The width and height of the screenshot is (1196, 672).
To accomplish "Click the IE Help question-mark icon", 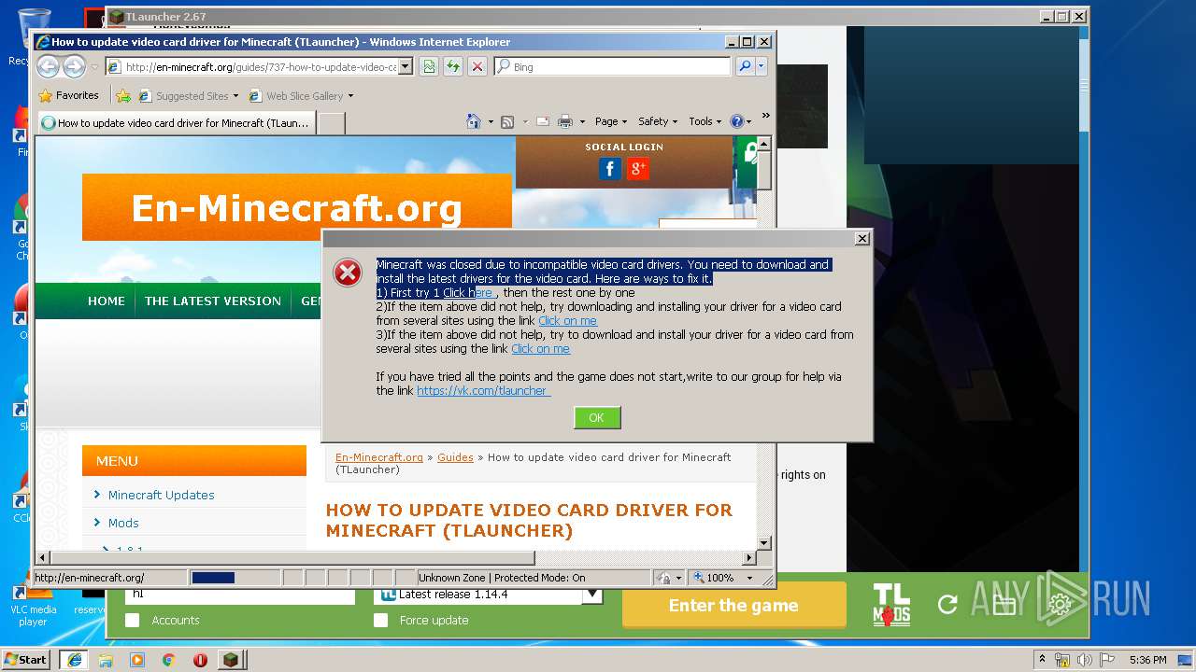I will coord(736,121).
